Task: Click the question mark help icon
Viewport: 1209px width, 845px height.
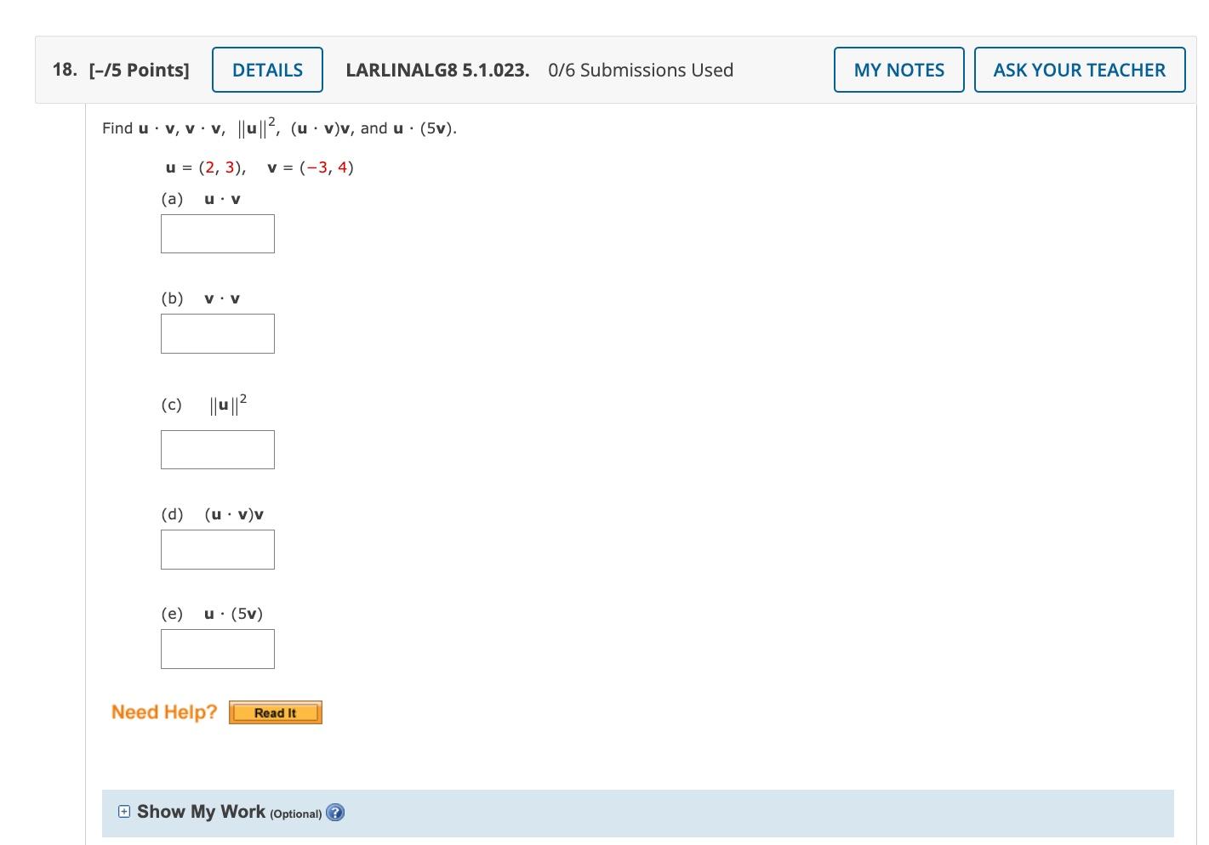Action: tap(336, 813)
